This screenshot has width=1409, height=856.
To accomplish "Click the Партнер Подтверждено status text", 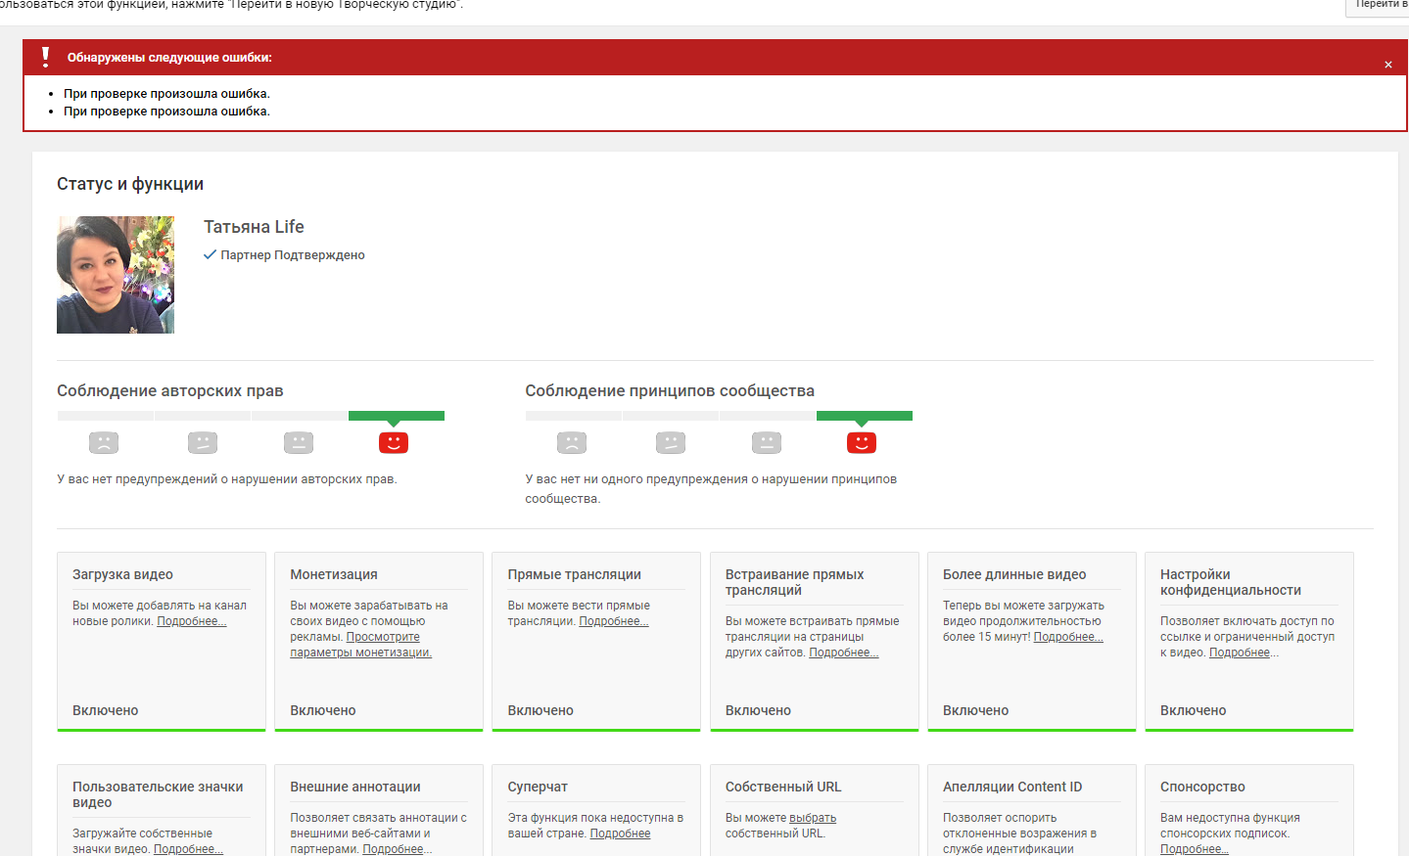I will click(293, 255).
